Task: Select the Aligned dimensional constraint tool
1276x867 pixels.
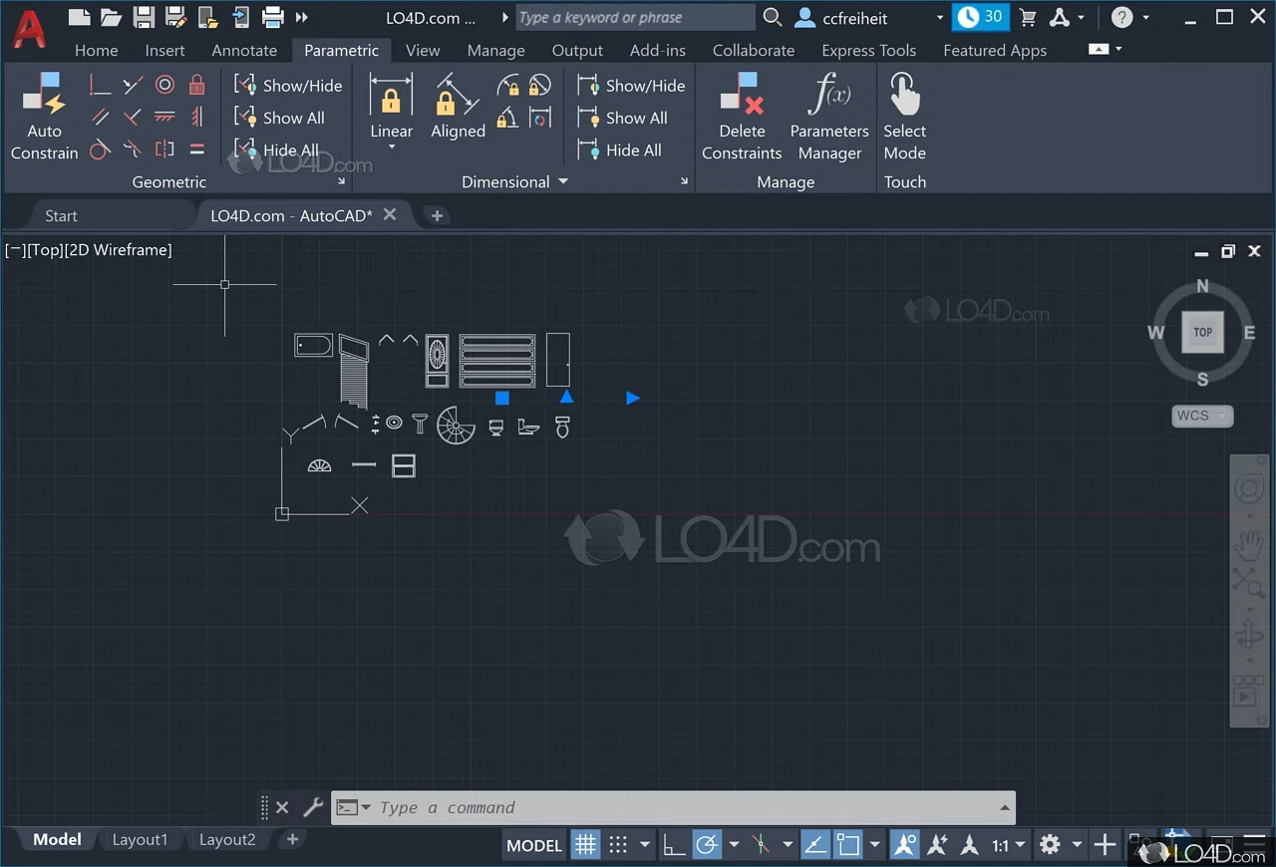Action: pos(457,110)
